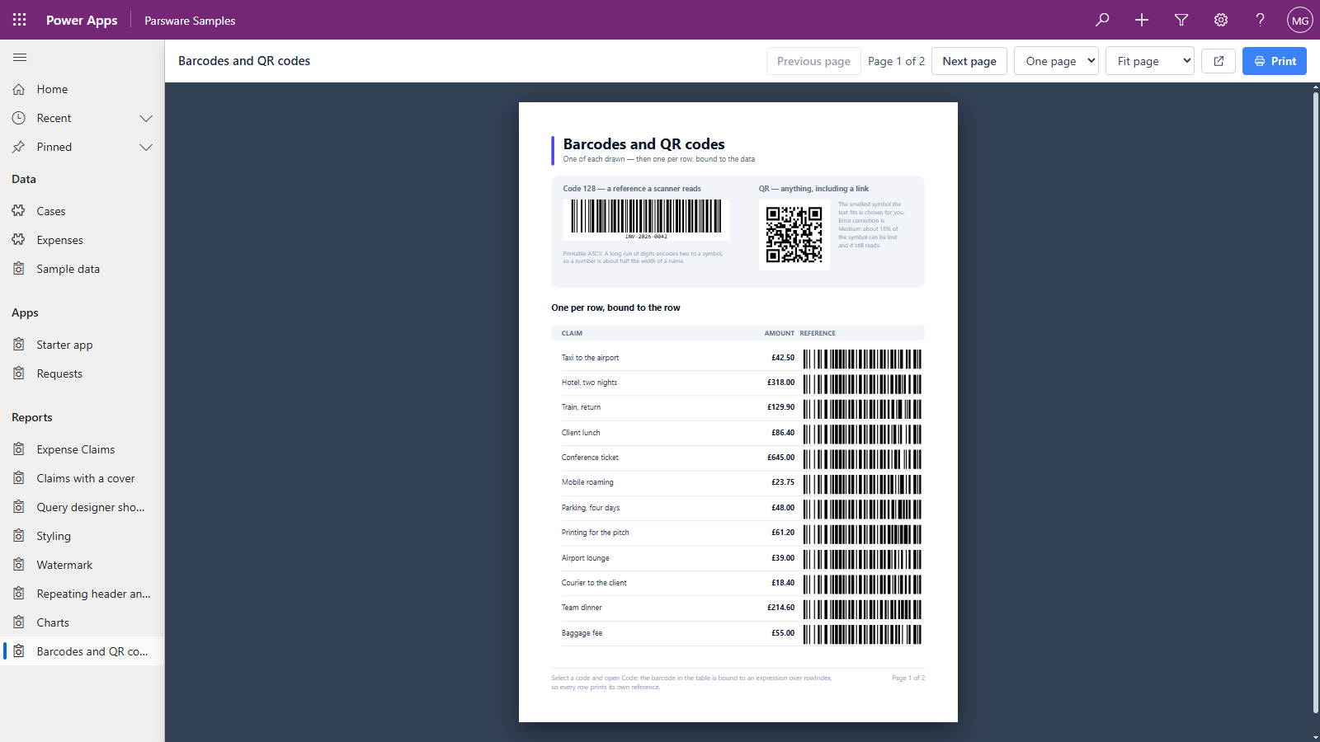Screen dimensions: 1320x742
Task: Open the advanced filter funnel icon
Action: [1181, 20]
